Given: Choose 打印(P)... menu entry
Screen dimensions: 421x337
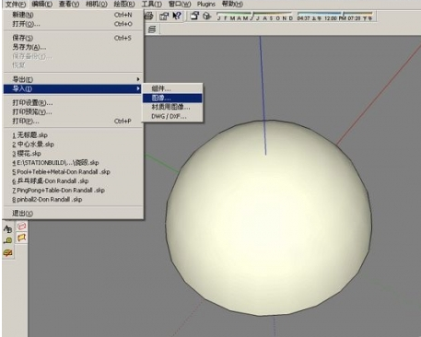Looking at the screenshot, I should (x=73, y=122).
